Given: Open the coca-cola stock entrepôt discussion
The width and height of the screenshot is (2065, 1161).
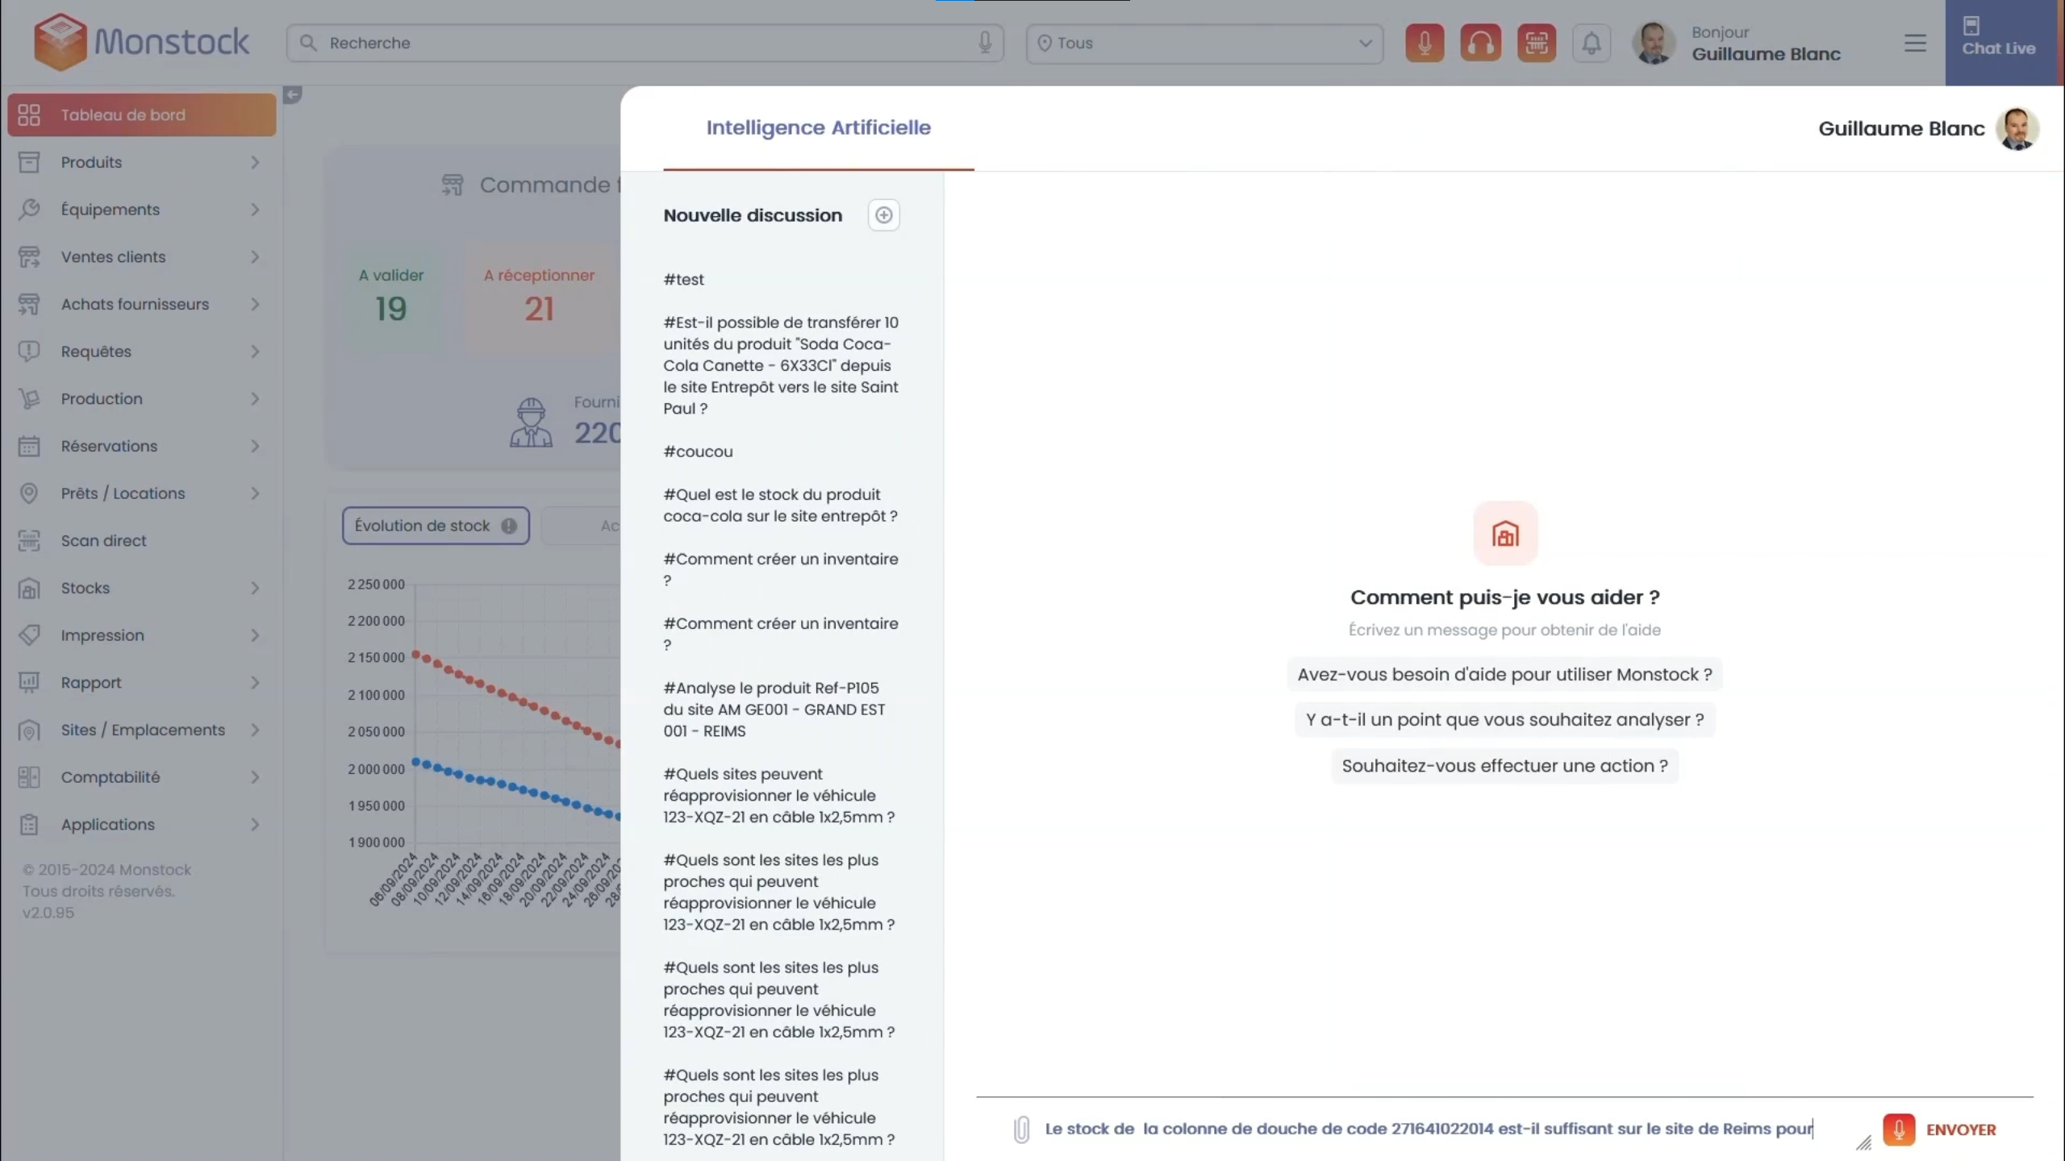Looking at the screenshot, I should point(781,506).
